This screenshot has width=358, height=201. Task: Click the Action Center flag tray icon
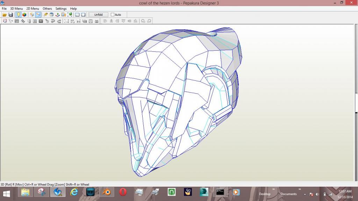(311, 194)
